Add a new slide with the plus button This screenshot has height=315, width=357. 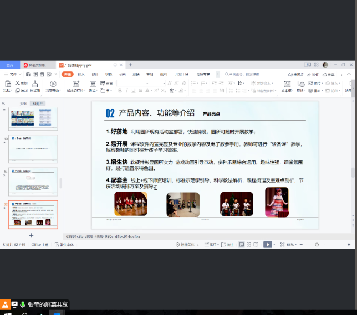31,235
